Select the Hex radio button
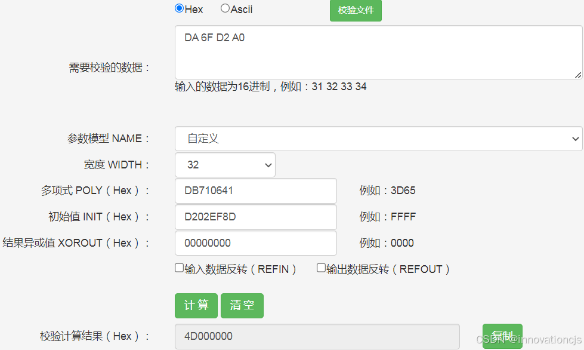The width and height of the screenshot is (584, 350). tap(179, 8)
